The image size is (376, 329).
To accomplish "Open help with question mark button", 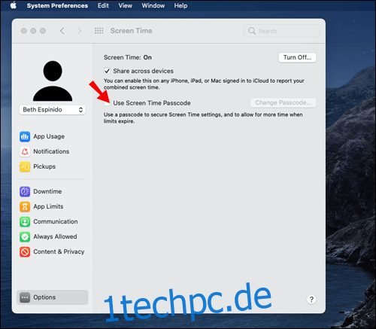I will [311, 299].
